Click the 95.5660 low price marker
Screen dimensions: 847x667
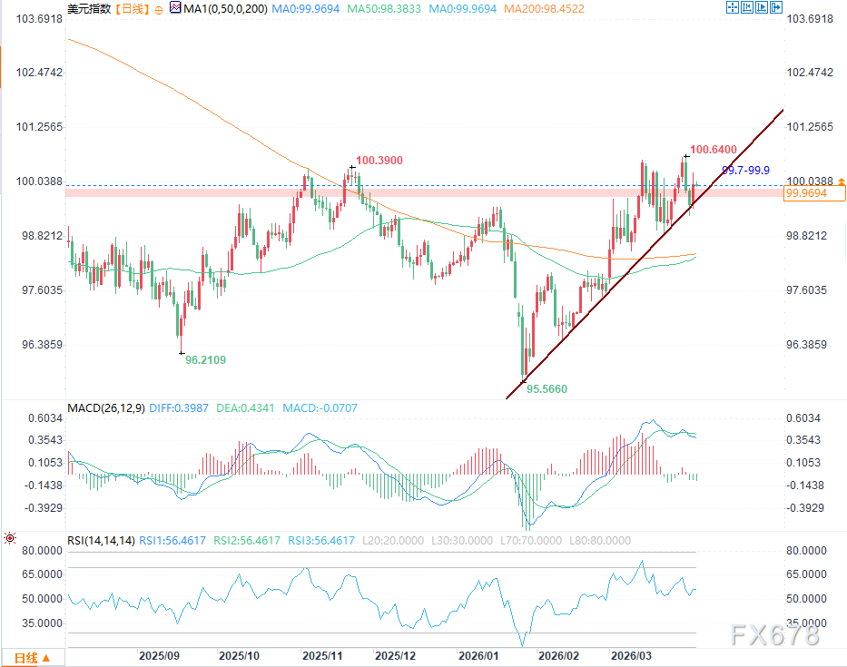pos(548,387)
